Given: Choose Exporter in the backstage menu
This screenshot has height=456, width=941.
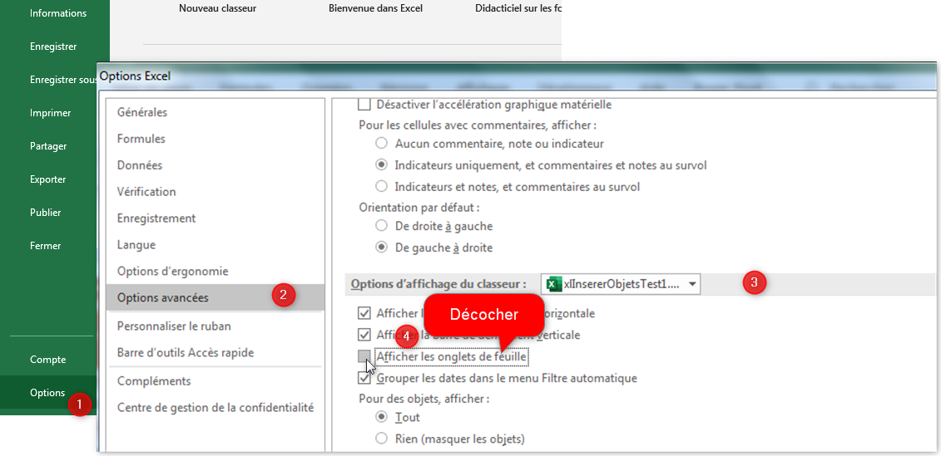Looking at the screenshot, I should pyautogui.click(x=48, y=179).
